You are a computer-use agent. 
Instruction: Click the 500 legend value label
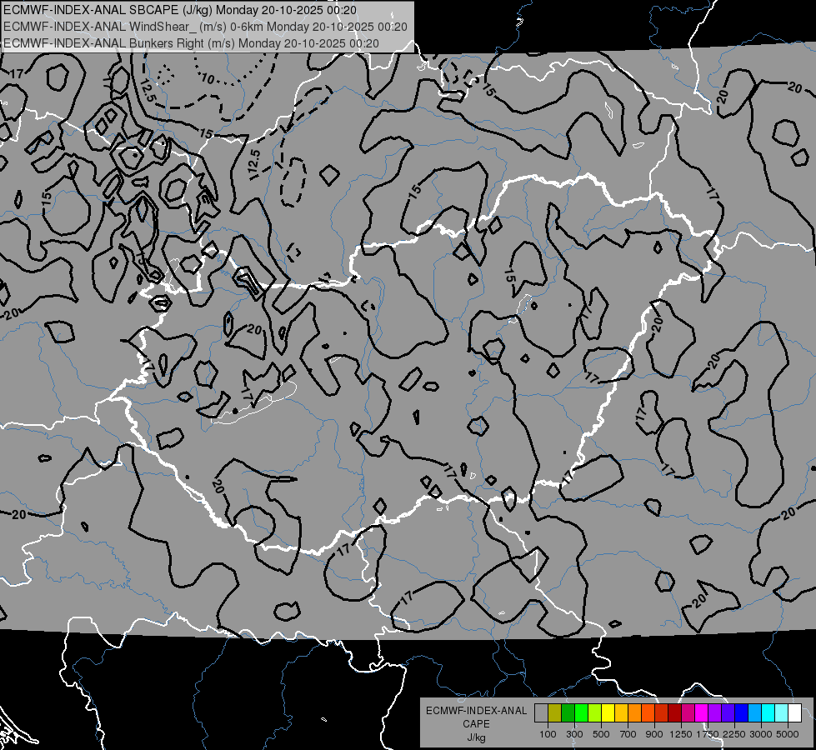(601, 734)
